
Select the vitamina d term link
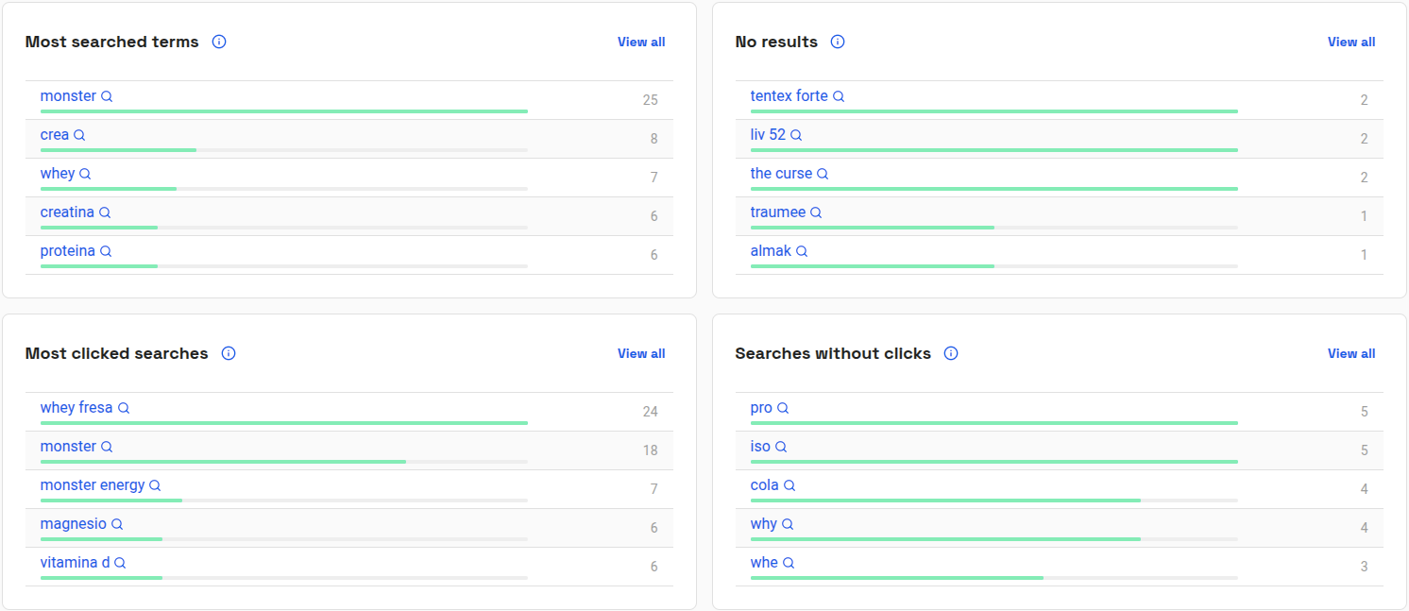tap(75, 563)
